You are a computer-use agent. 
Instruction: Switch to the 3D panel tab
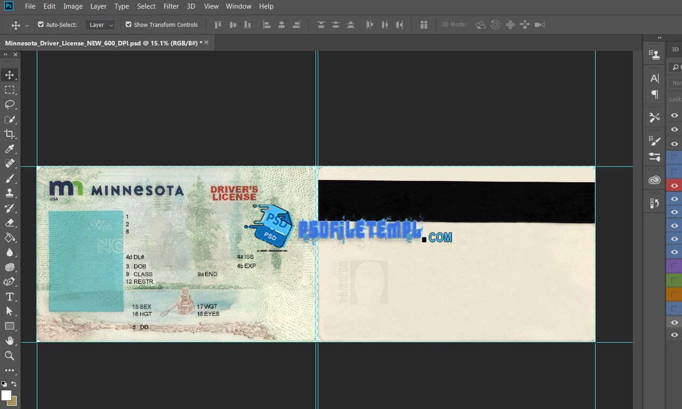(x=675, y=49)
